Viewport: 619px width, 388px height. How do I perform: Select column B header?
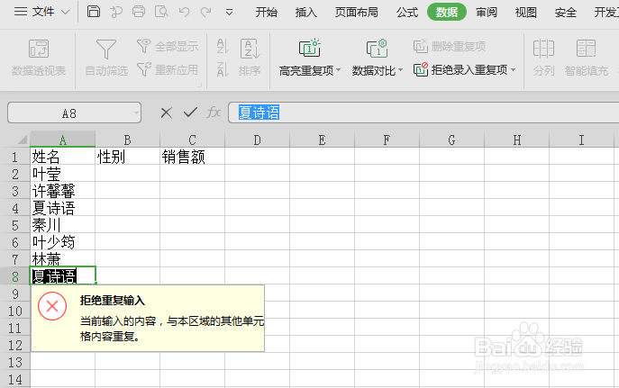(x=128, y=140)
